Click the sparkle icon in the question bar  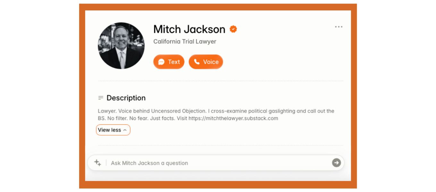click(97, 163)
